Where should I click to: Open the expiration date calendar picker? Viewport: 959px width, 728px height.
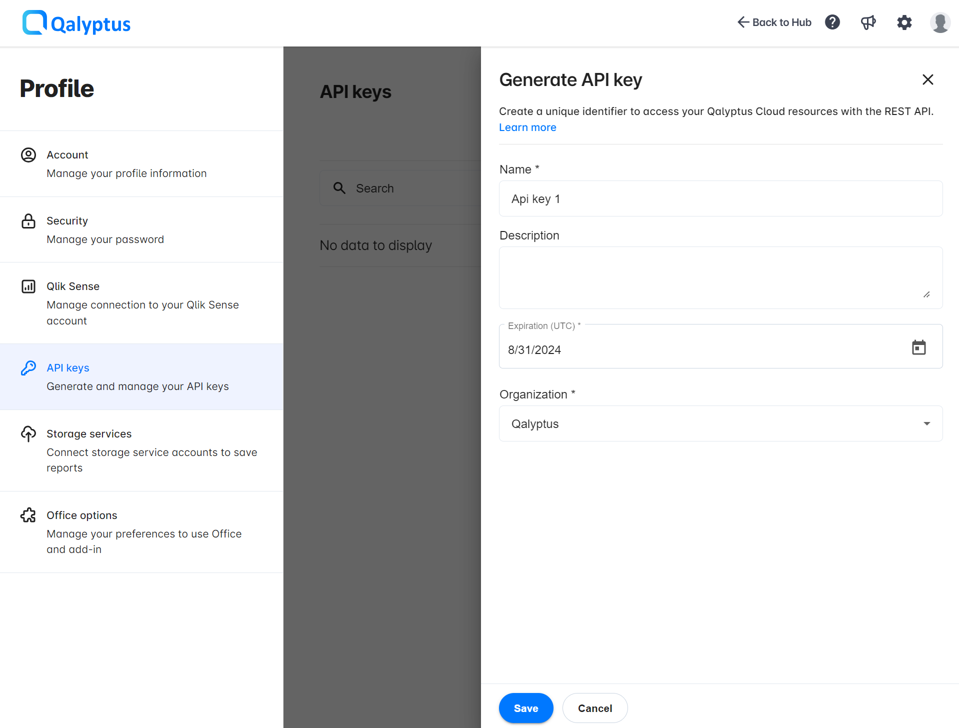(919, 347)
